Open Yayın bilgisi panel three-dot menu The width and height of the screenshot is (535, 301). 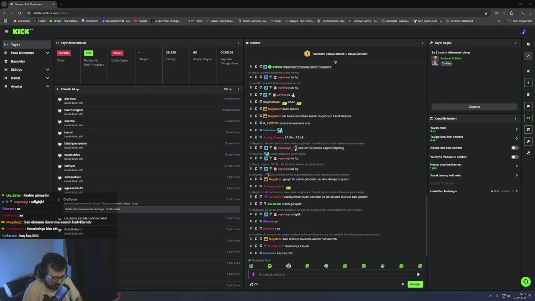click(515, 43)
